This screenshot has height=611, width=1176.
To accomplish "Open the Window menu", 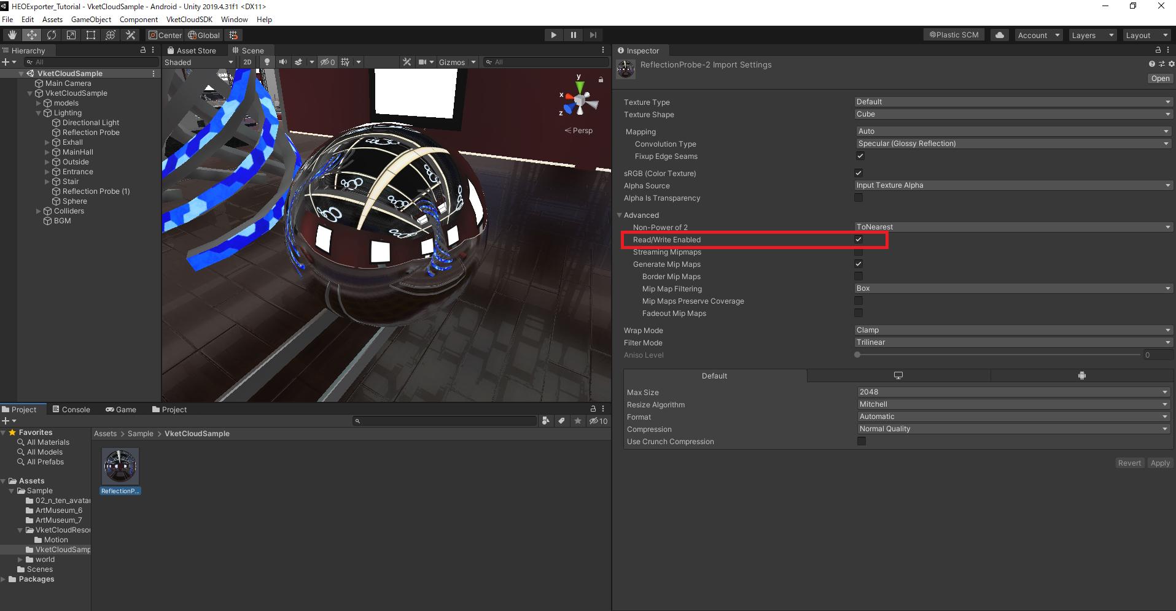I will point(234,19).
